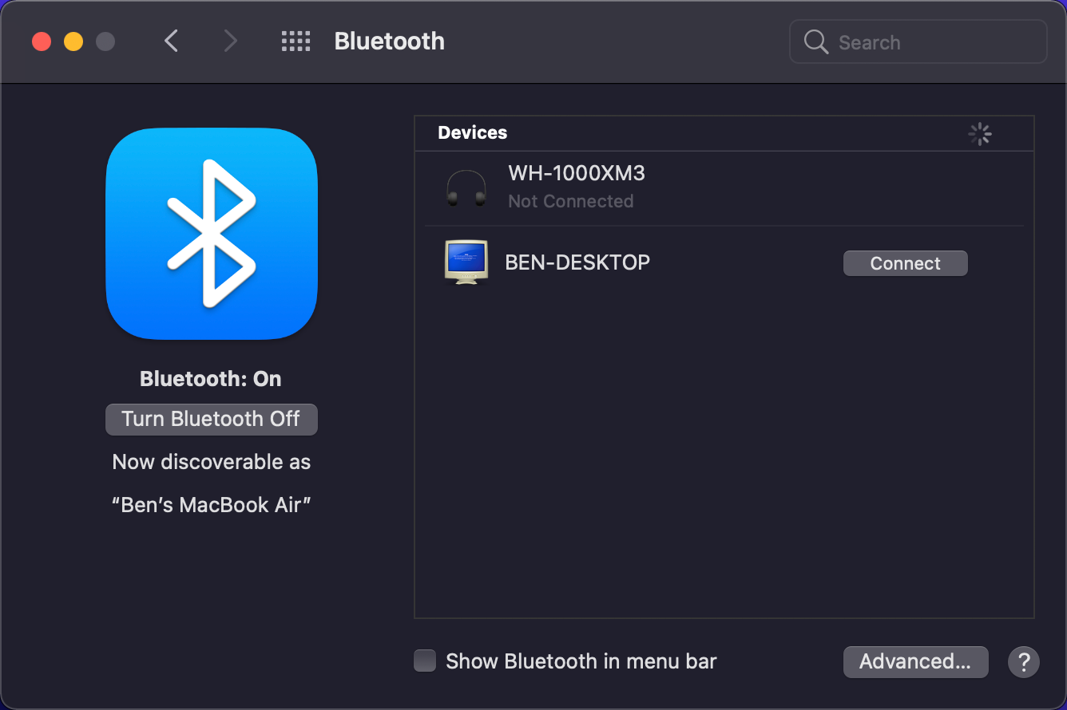The height and width of the screenshot is (710, 1067).
Task: Click the magnifying glass search icon
Action: tap(815, 41)
